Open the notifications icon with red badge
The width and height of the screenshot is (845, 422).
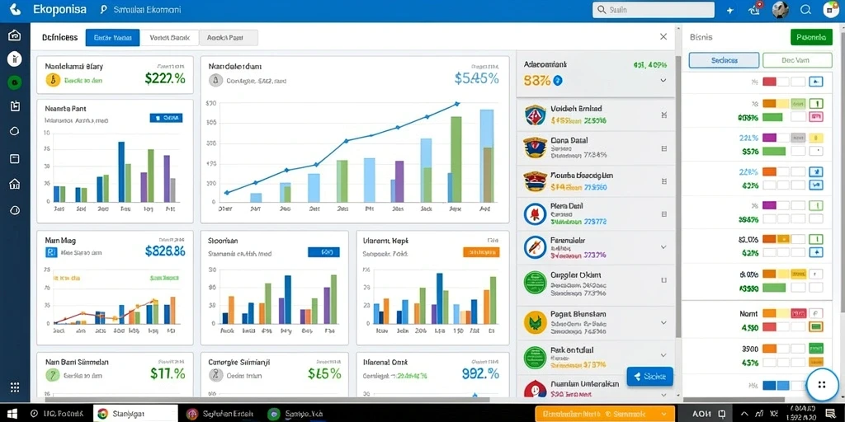coord(754,9)
